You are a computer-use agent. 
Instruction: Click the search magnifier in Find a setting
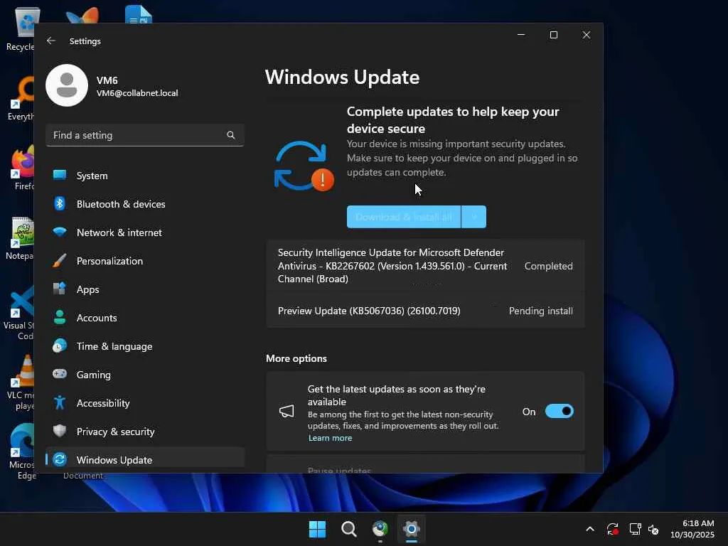click(231, 135)
